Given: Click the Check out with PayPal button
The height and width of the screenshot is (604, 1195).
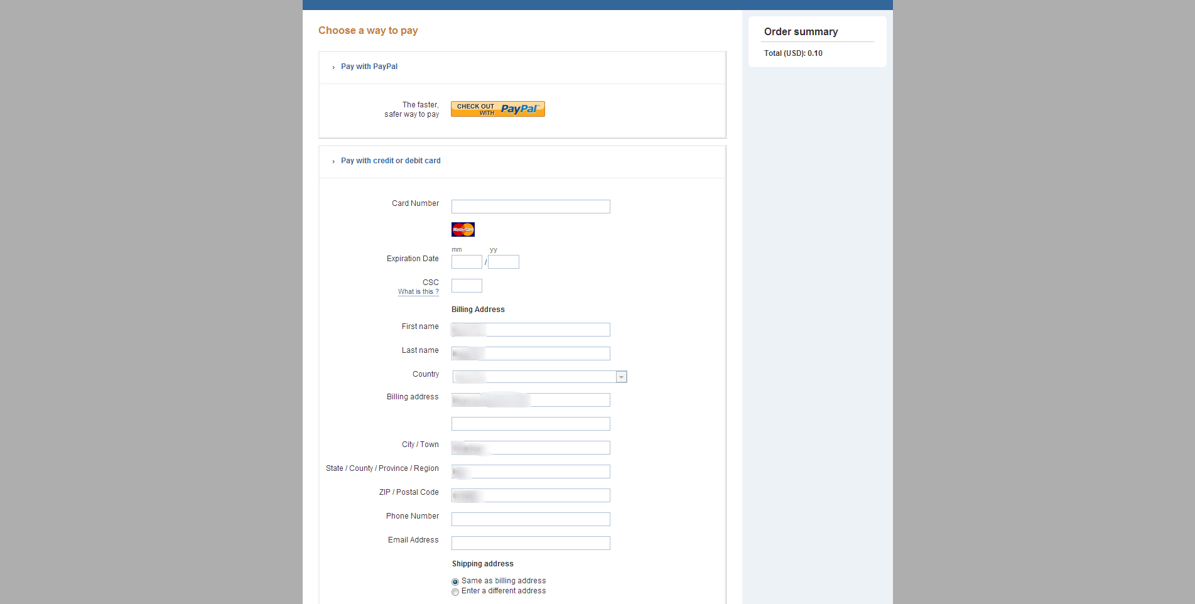Looking at the screenshot, I should [x=497, y=109].
